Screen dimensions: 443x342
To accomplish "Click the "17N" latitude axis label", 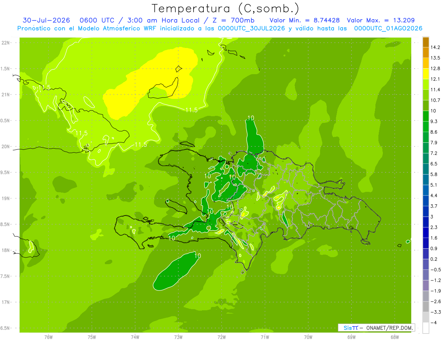I will (6, 303).
